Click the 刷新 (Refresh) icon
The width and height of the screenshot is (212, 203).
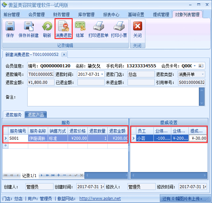point(47,29)
